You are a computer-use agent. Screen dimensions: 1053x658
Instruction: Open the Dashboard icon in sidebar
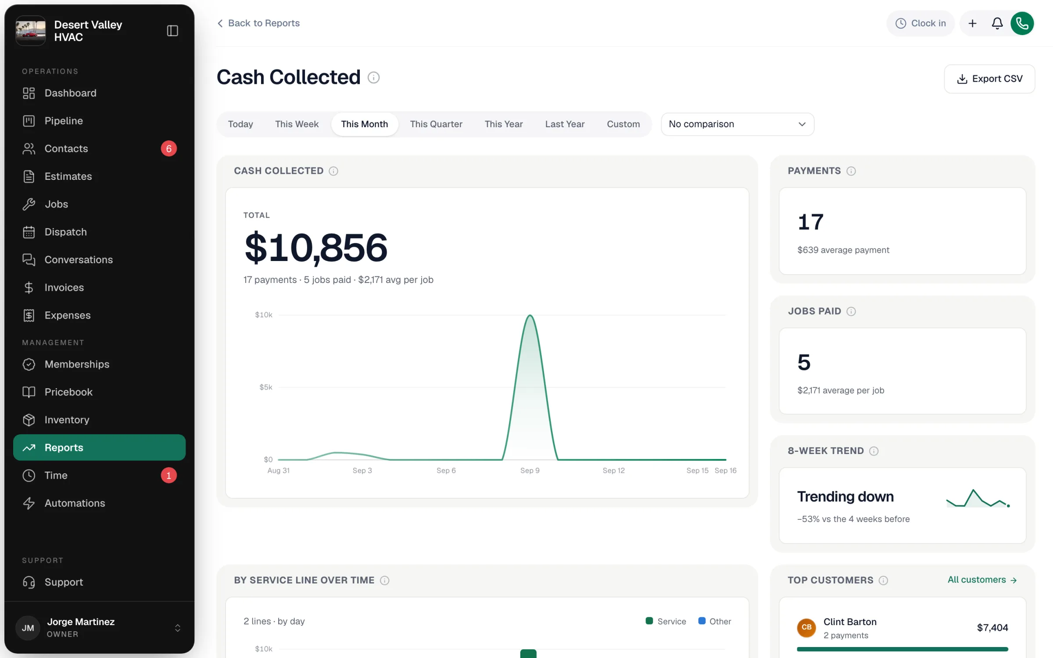point(29,93)
